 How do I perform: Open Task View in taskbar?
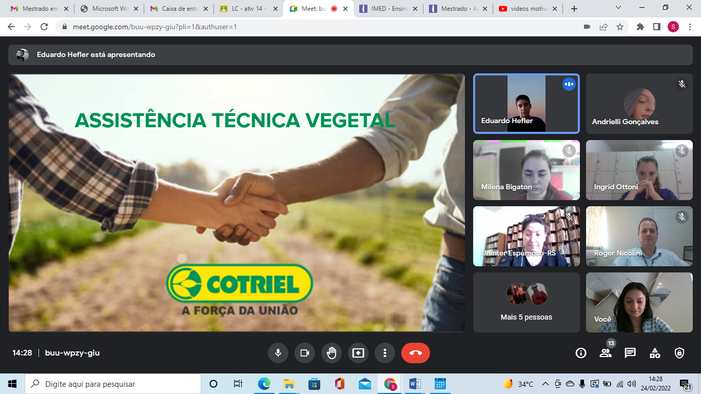(x=238, y=384)
